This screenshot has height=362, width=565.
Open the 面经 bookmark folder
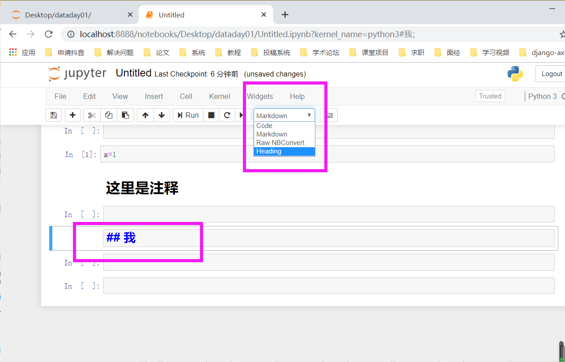(447, 52)
